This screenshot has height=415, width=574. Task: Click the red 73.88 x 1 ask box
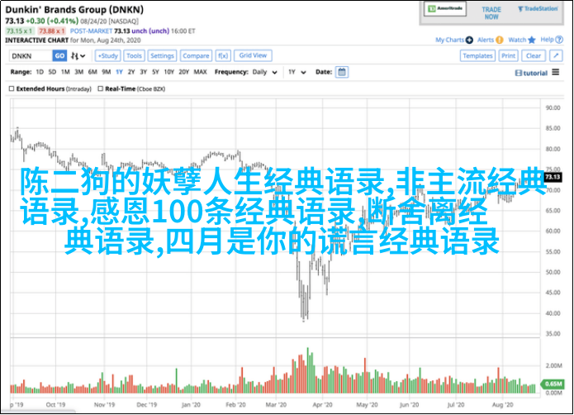pos(51,31)
